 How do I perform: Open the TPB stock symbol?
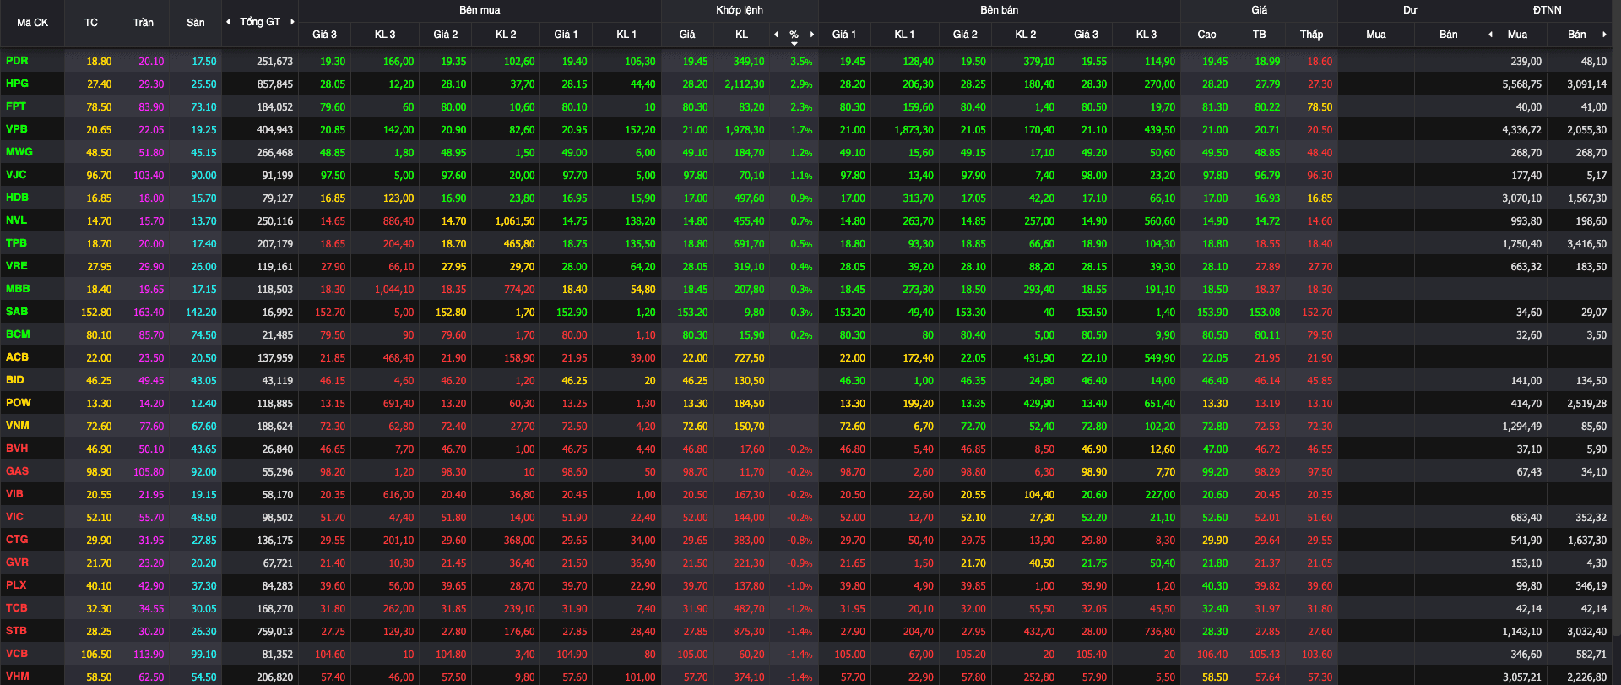coord(16,243)
